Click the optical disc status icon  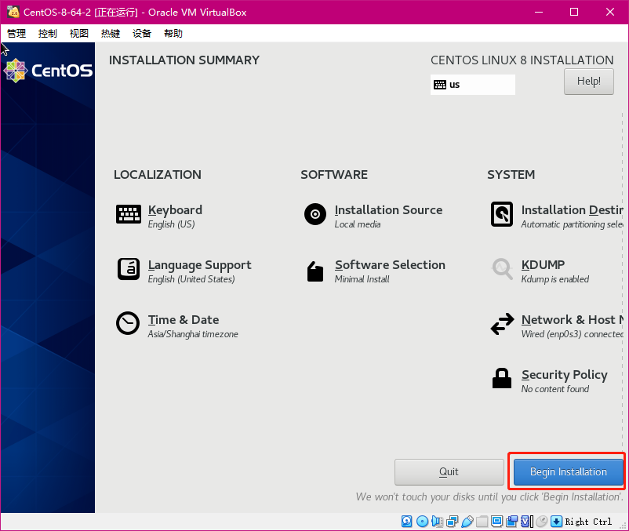[422, 522]
